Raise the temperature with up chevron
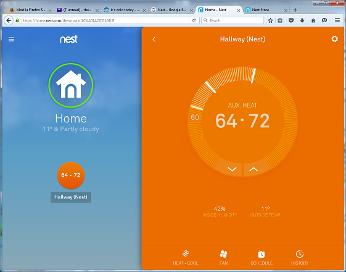Image resolution: width=346 pixels, height=272 pixels. coord(253,169)
